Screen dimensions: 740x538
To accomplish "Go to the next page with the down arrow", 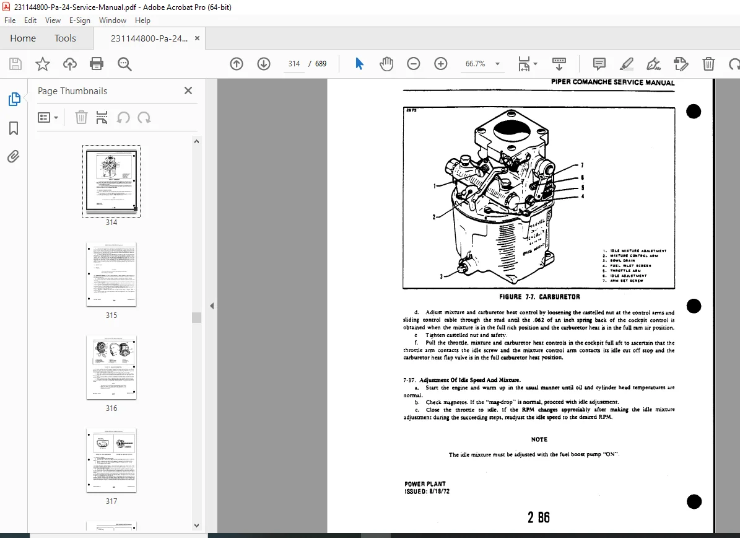I will point(263,64).
